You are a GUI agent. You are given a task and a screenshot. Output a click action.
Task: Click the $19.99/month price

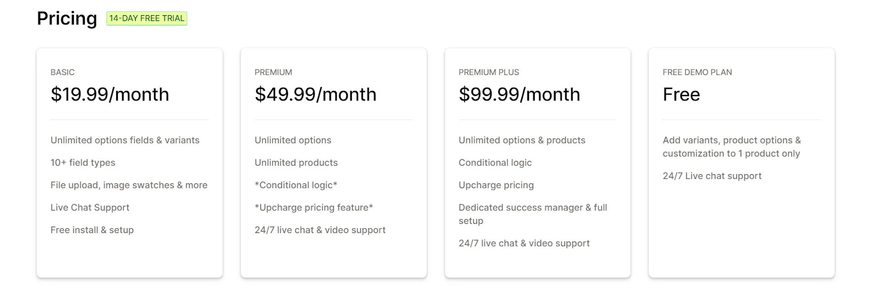pos(110,94)
